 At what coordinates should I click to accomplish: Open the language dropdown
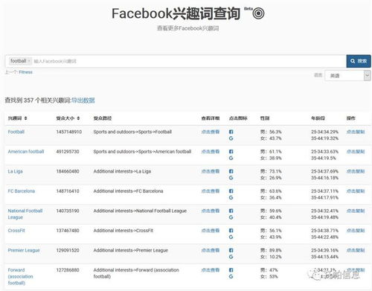[347, 76]
